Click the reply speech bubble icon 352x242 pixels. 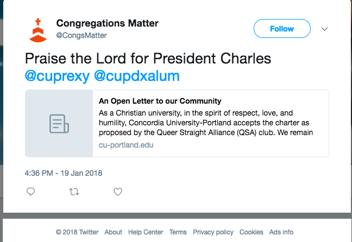pyautogui.click(x=30, y=192)
